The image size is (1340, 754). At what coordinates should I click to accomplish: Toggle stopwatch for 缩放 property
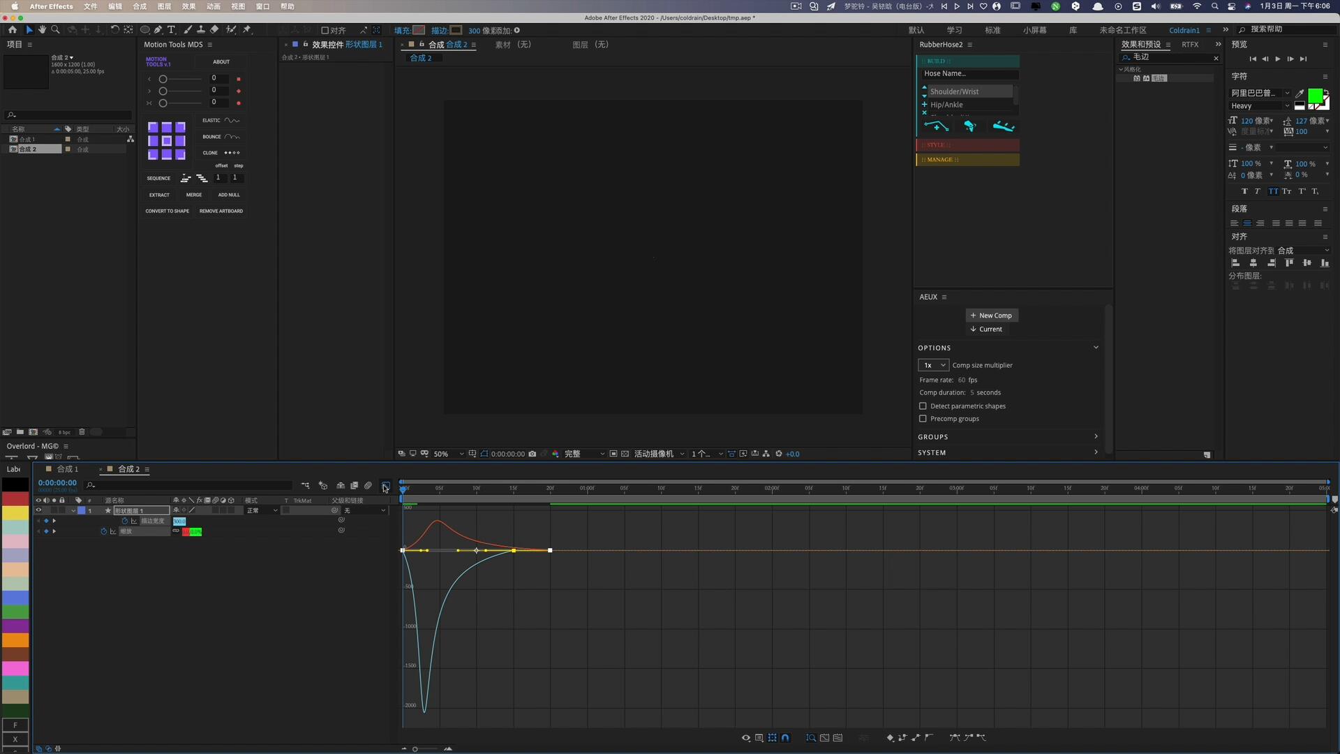[103, 531]
